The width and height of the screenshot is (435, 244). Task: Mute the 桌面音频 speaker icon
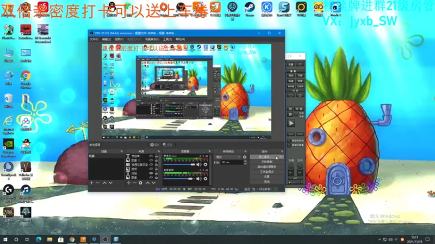click(x=199, y=179)
